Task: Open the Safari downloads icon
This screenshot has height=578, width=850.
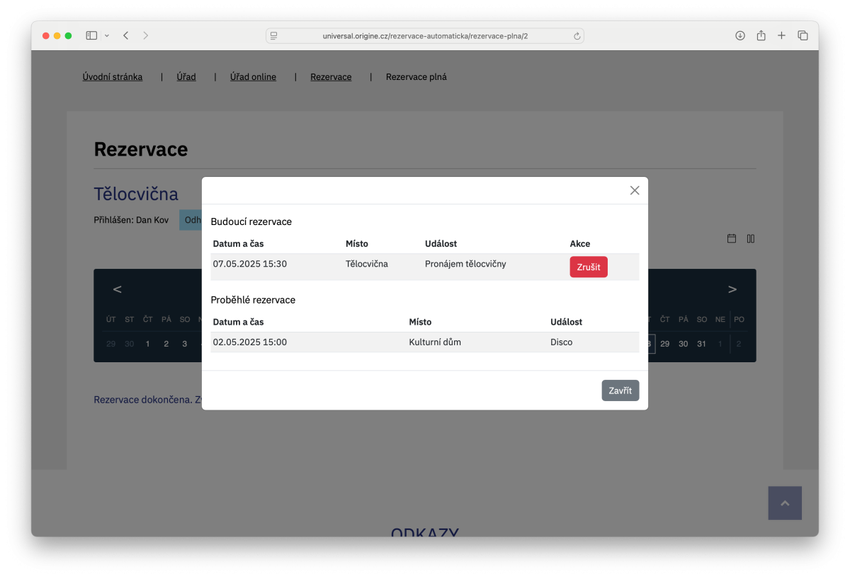Action: pos(740,35)
